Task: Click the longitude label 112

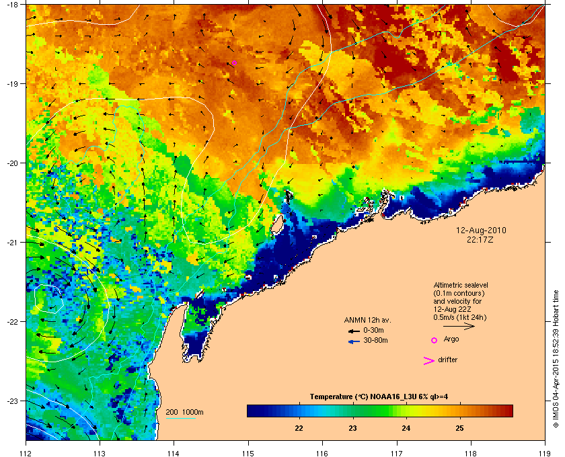Action: click(26, 454)
